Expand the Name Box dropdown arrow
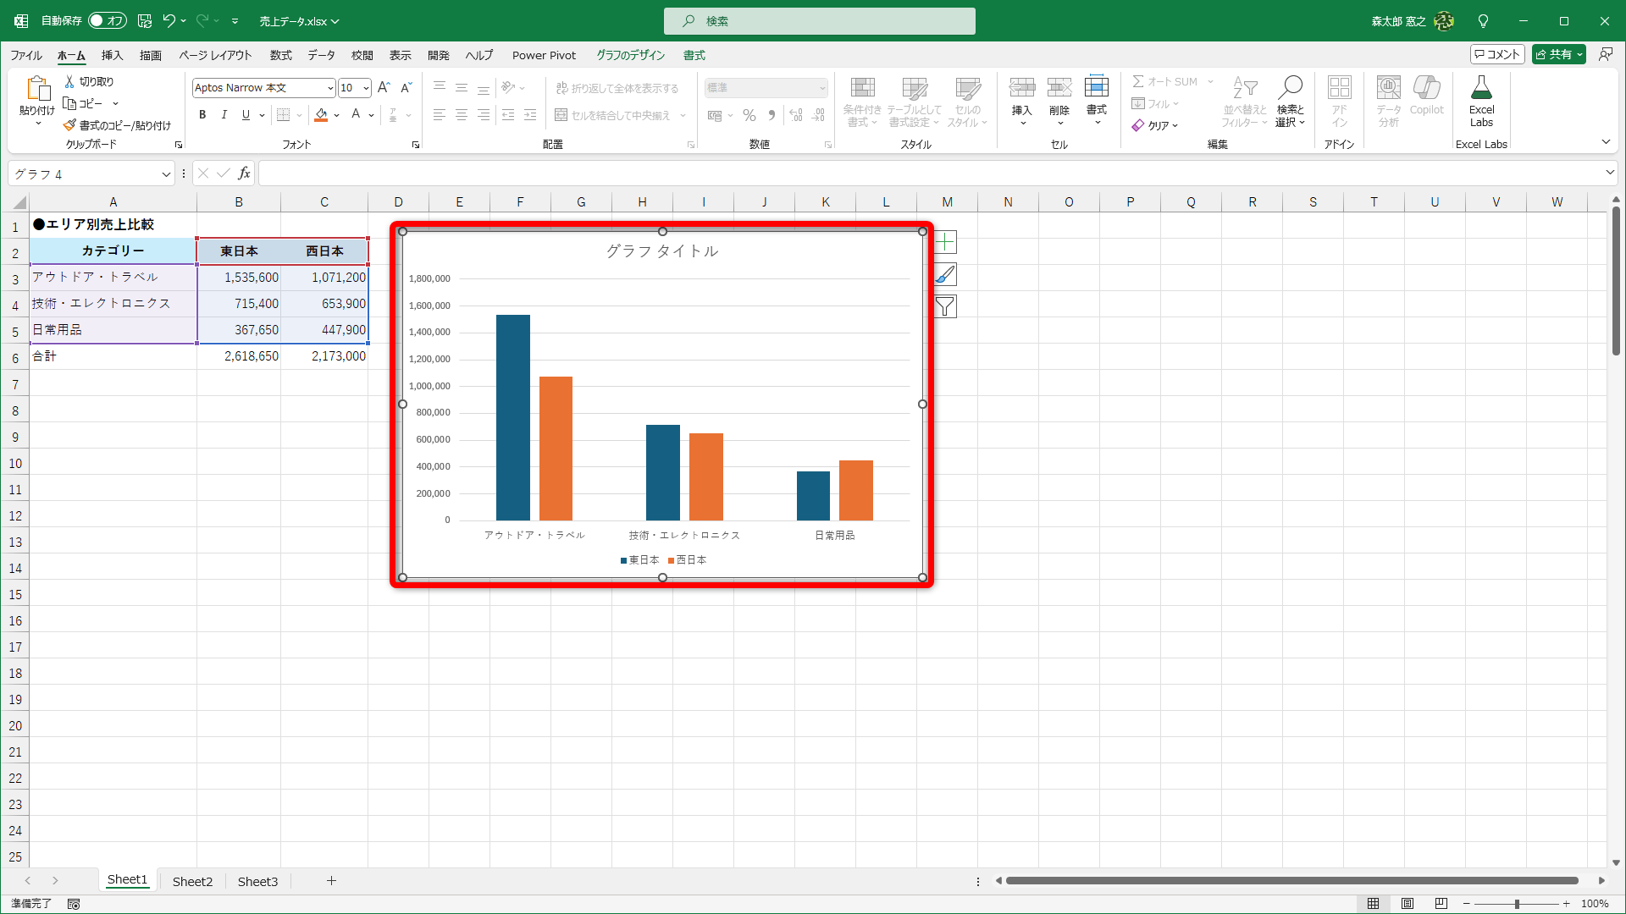 click(166, 173)
